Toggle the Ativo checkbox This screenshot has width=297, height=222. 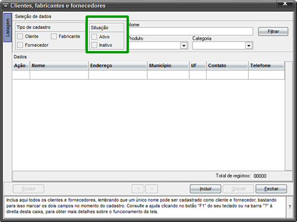pyautogui.click(x=94, y=37)
